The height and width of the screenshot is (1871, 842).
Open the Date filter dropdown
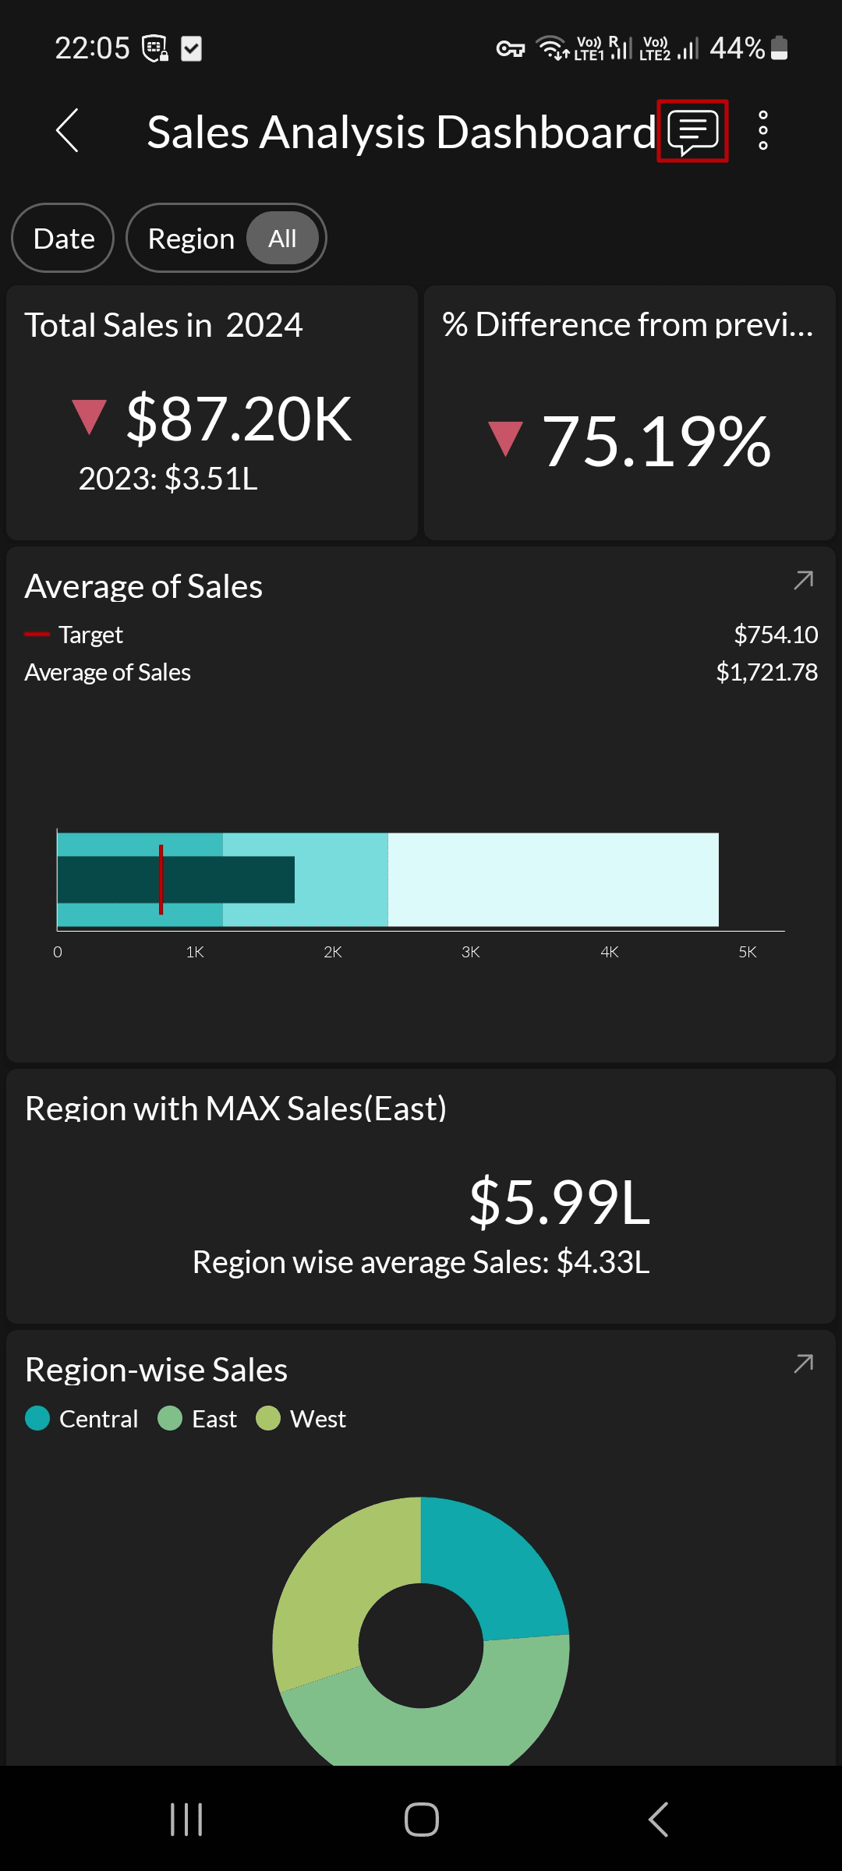pos(63,239)
